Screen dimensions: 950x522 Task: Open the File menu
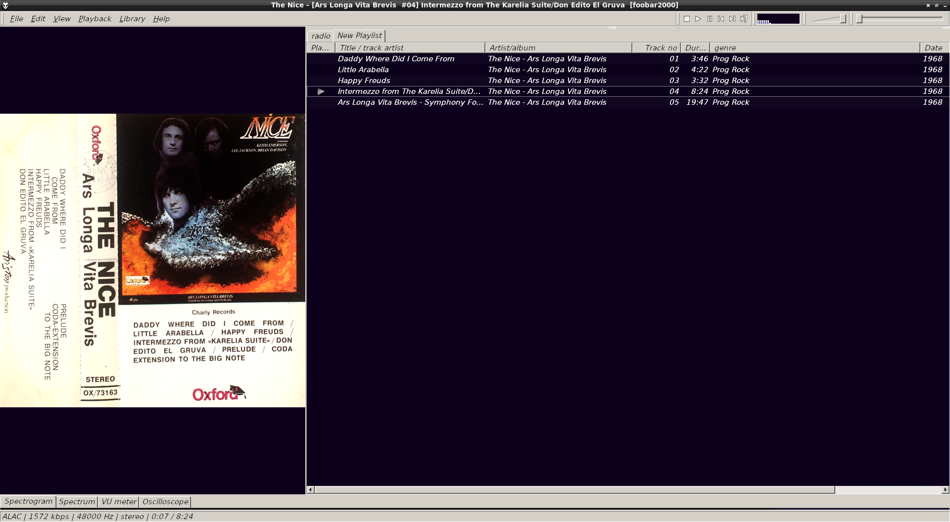click(16, 19)
